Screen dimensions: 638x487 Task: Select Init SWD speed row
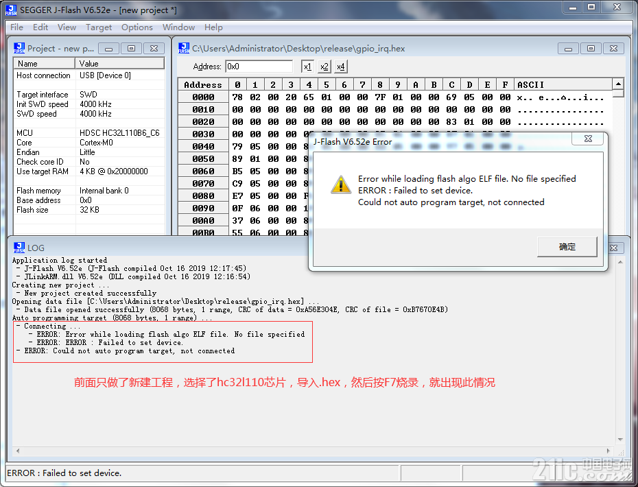click(x=89, y=104)
